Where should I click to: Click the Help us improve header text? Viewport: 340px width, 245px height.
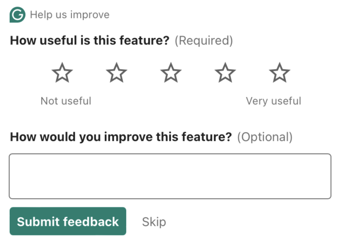pos(70,15)
